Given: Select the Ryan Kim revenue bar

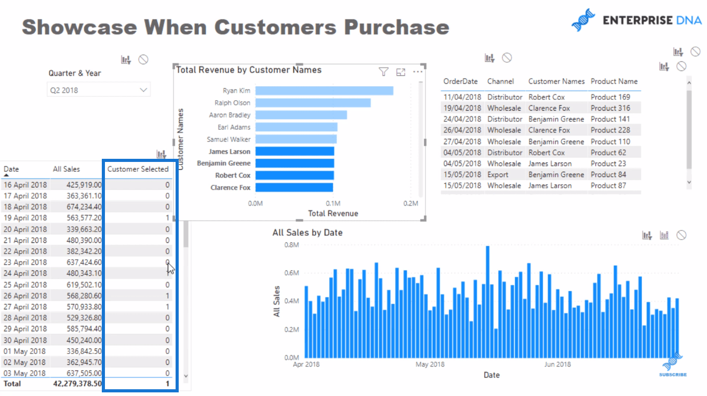Looking at the screenshot, I should pos(324,91).
